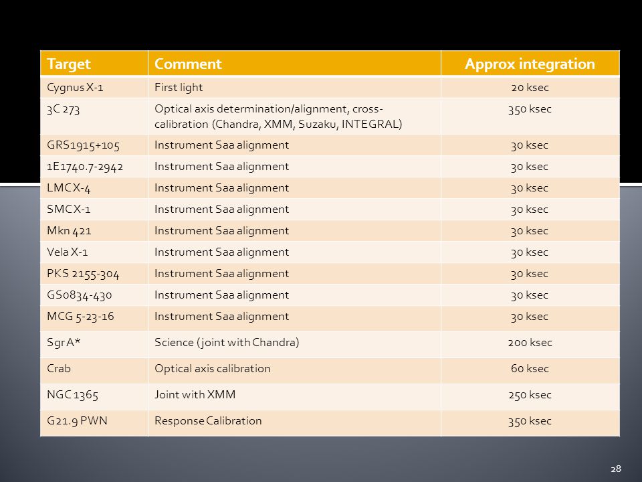Click the First light comment cell
The width and height of the screenshot is (642, 482).
click(x=294, y=87)
